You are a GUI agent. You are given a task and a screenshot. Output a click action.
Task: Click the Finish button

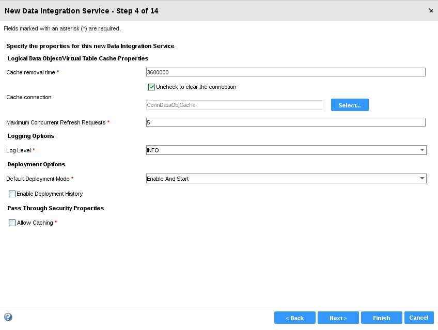[x=382, y=318]
